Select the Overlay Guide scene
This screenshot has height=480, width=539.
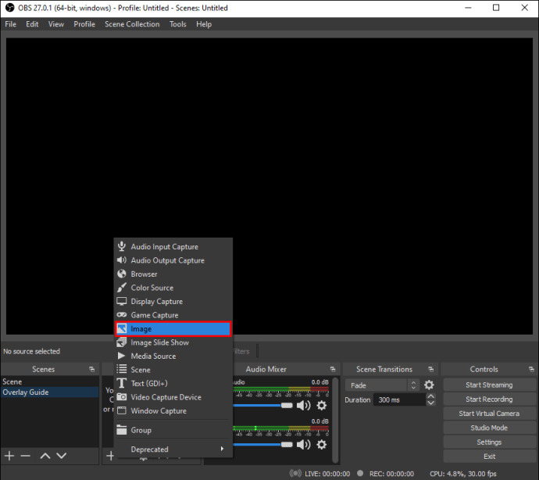pyautogui.click(x=26, y=392)
